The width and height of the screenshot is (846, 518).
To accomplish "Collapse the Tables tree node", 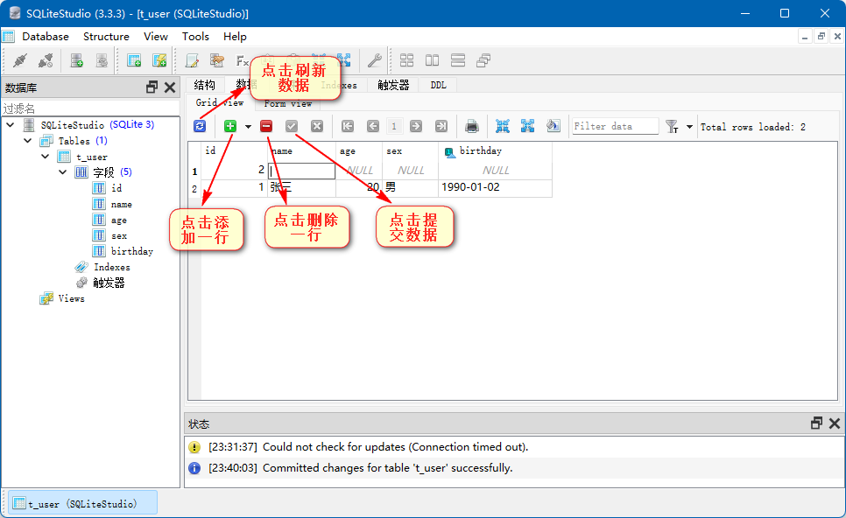I will point(27,141).
